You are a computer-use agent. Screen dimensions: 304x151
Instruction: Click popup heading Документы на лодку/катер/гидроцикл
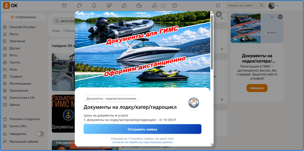point(130,107)
